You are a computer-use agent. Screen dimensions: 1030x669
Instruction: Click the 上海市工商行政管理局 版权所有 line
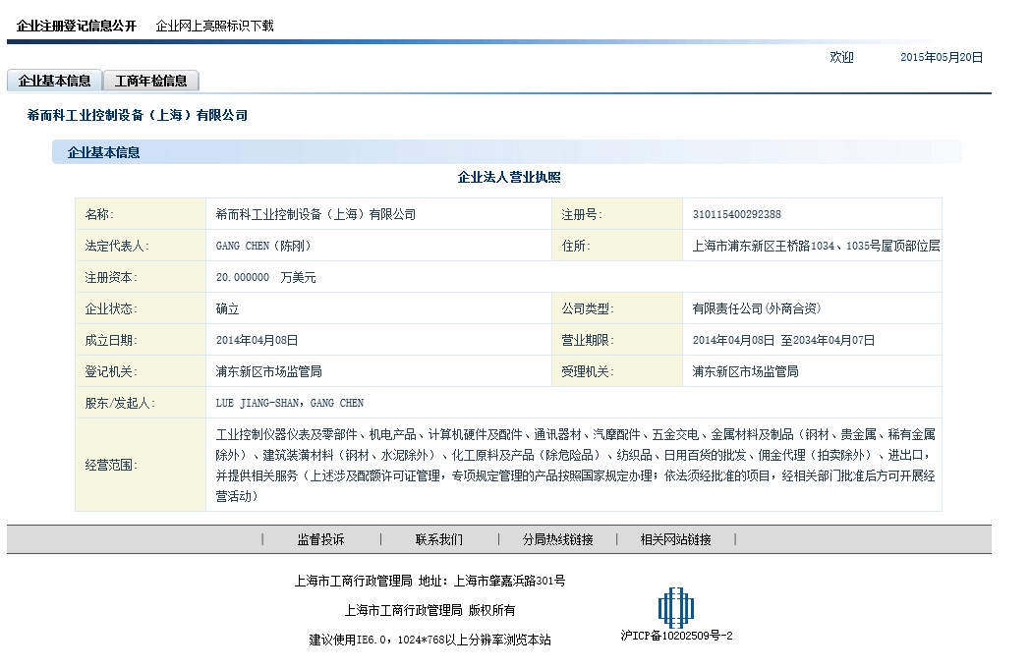click(430, 610)
